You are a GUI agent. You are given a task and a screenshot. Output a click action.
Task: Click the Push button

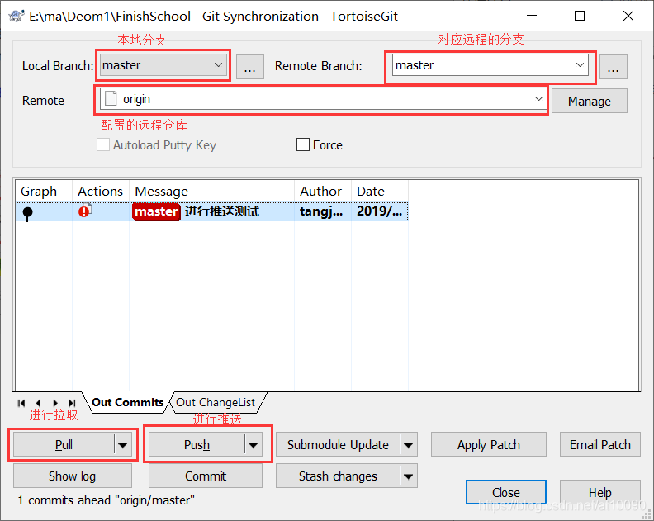tap(197, 445)
